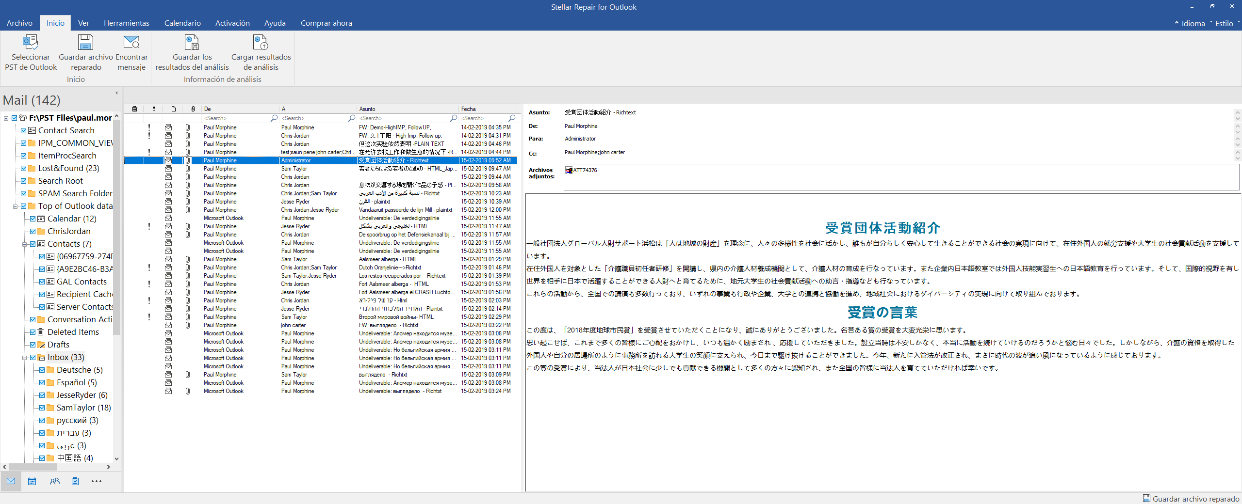Collapse Top of Outlook data node
This screenshot has height=504, width=1242.
(x=15, y=206)
